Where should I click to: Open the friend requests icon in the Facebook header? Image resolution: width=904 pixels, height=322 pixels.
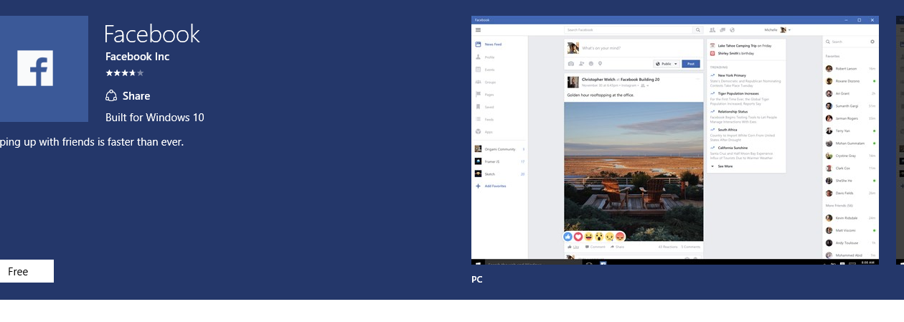712,30
